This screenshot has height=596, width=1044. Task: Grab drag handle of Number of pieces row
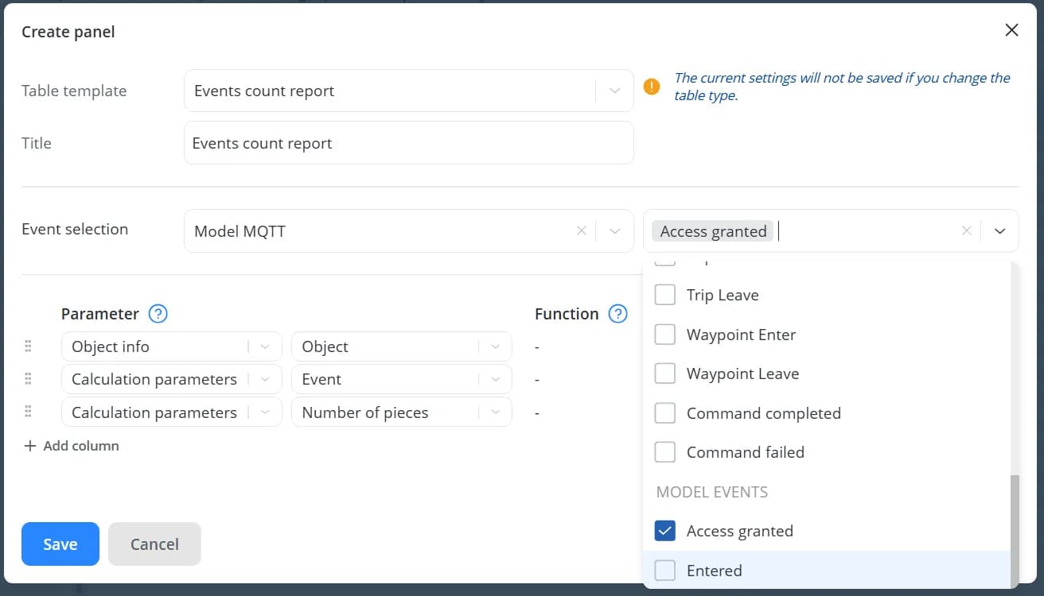tap(29, 412)
